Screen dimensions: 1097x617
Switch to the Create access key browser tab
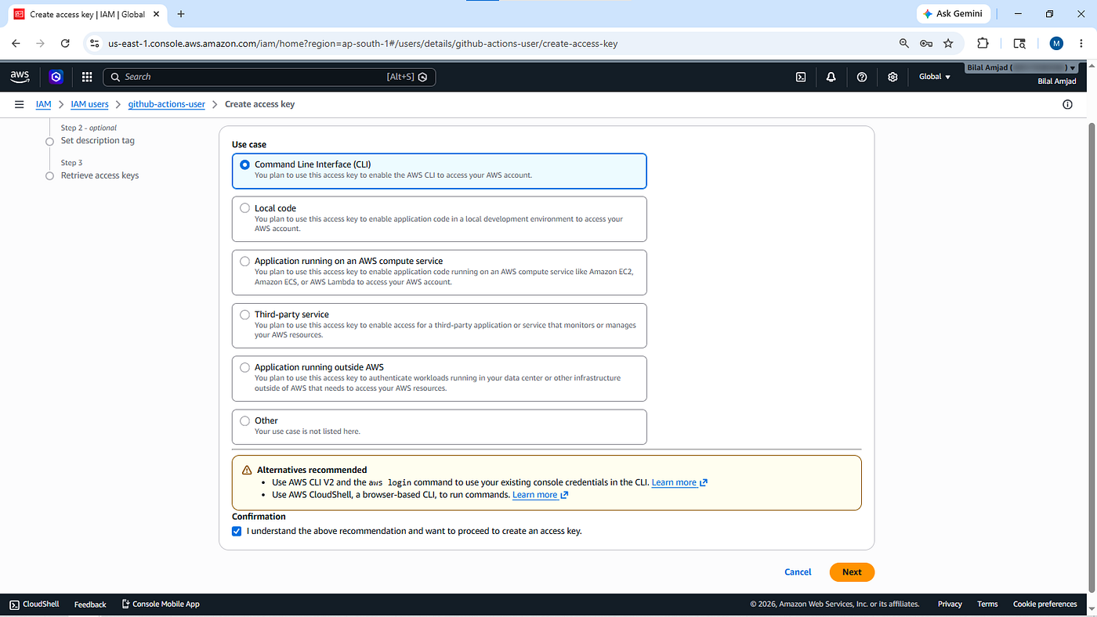[x=86, y=14]
